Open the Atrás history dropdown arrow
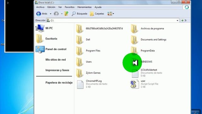The image size is (202, 114). click(50, 14)
